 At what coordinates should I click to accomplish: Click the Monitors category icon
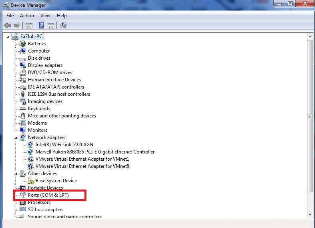[x=23, y=130]
